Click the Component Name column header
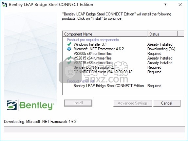 [x=105, y=34]
